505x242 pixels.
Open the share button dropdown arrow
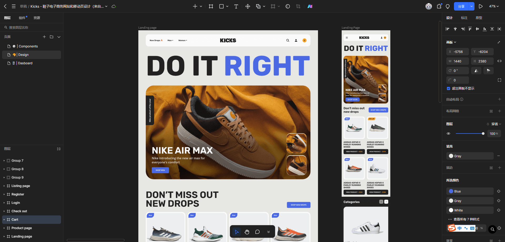click(x=472, y=6)
